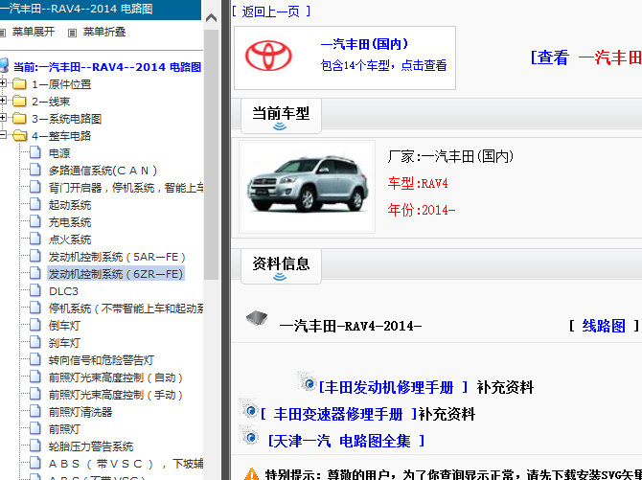This screenshot has height=480, width=642.
Task: Open the 刹车灯 diagram
Action: tap(64, 343)
